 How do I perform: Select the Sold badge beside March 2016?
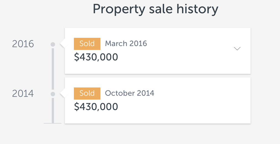click(87, 44)
